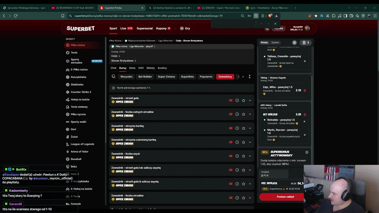This screenshot has width=379, height=213.
Task: Open the match Chat tab
Action: [x=113, y=68]
